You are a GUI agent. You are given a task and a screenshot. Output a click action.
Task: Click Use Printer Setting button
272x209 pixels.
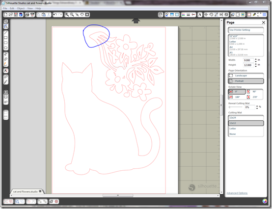coord(246,30)
